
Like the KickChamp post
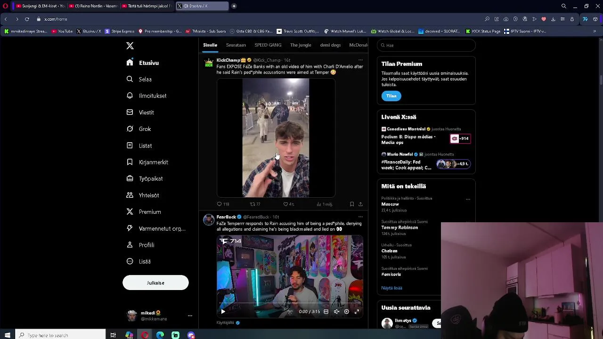288,204
